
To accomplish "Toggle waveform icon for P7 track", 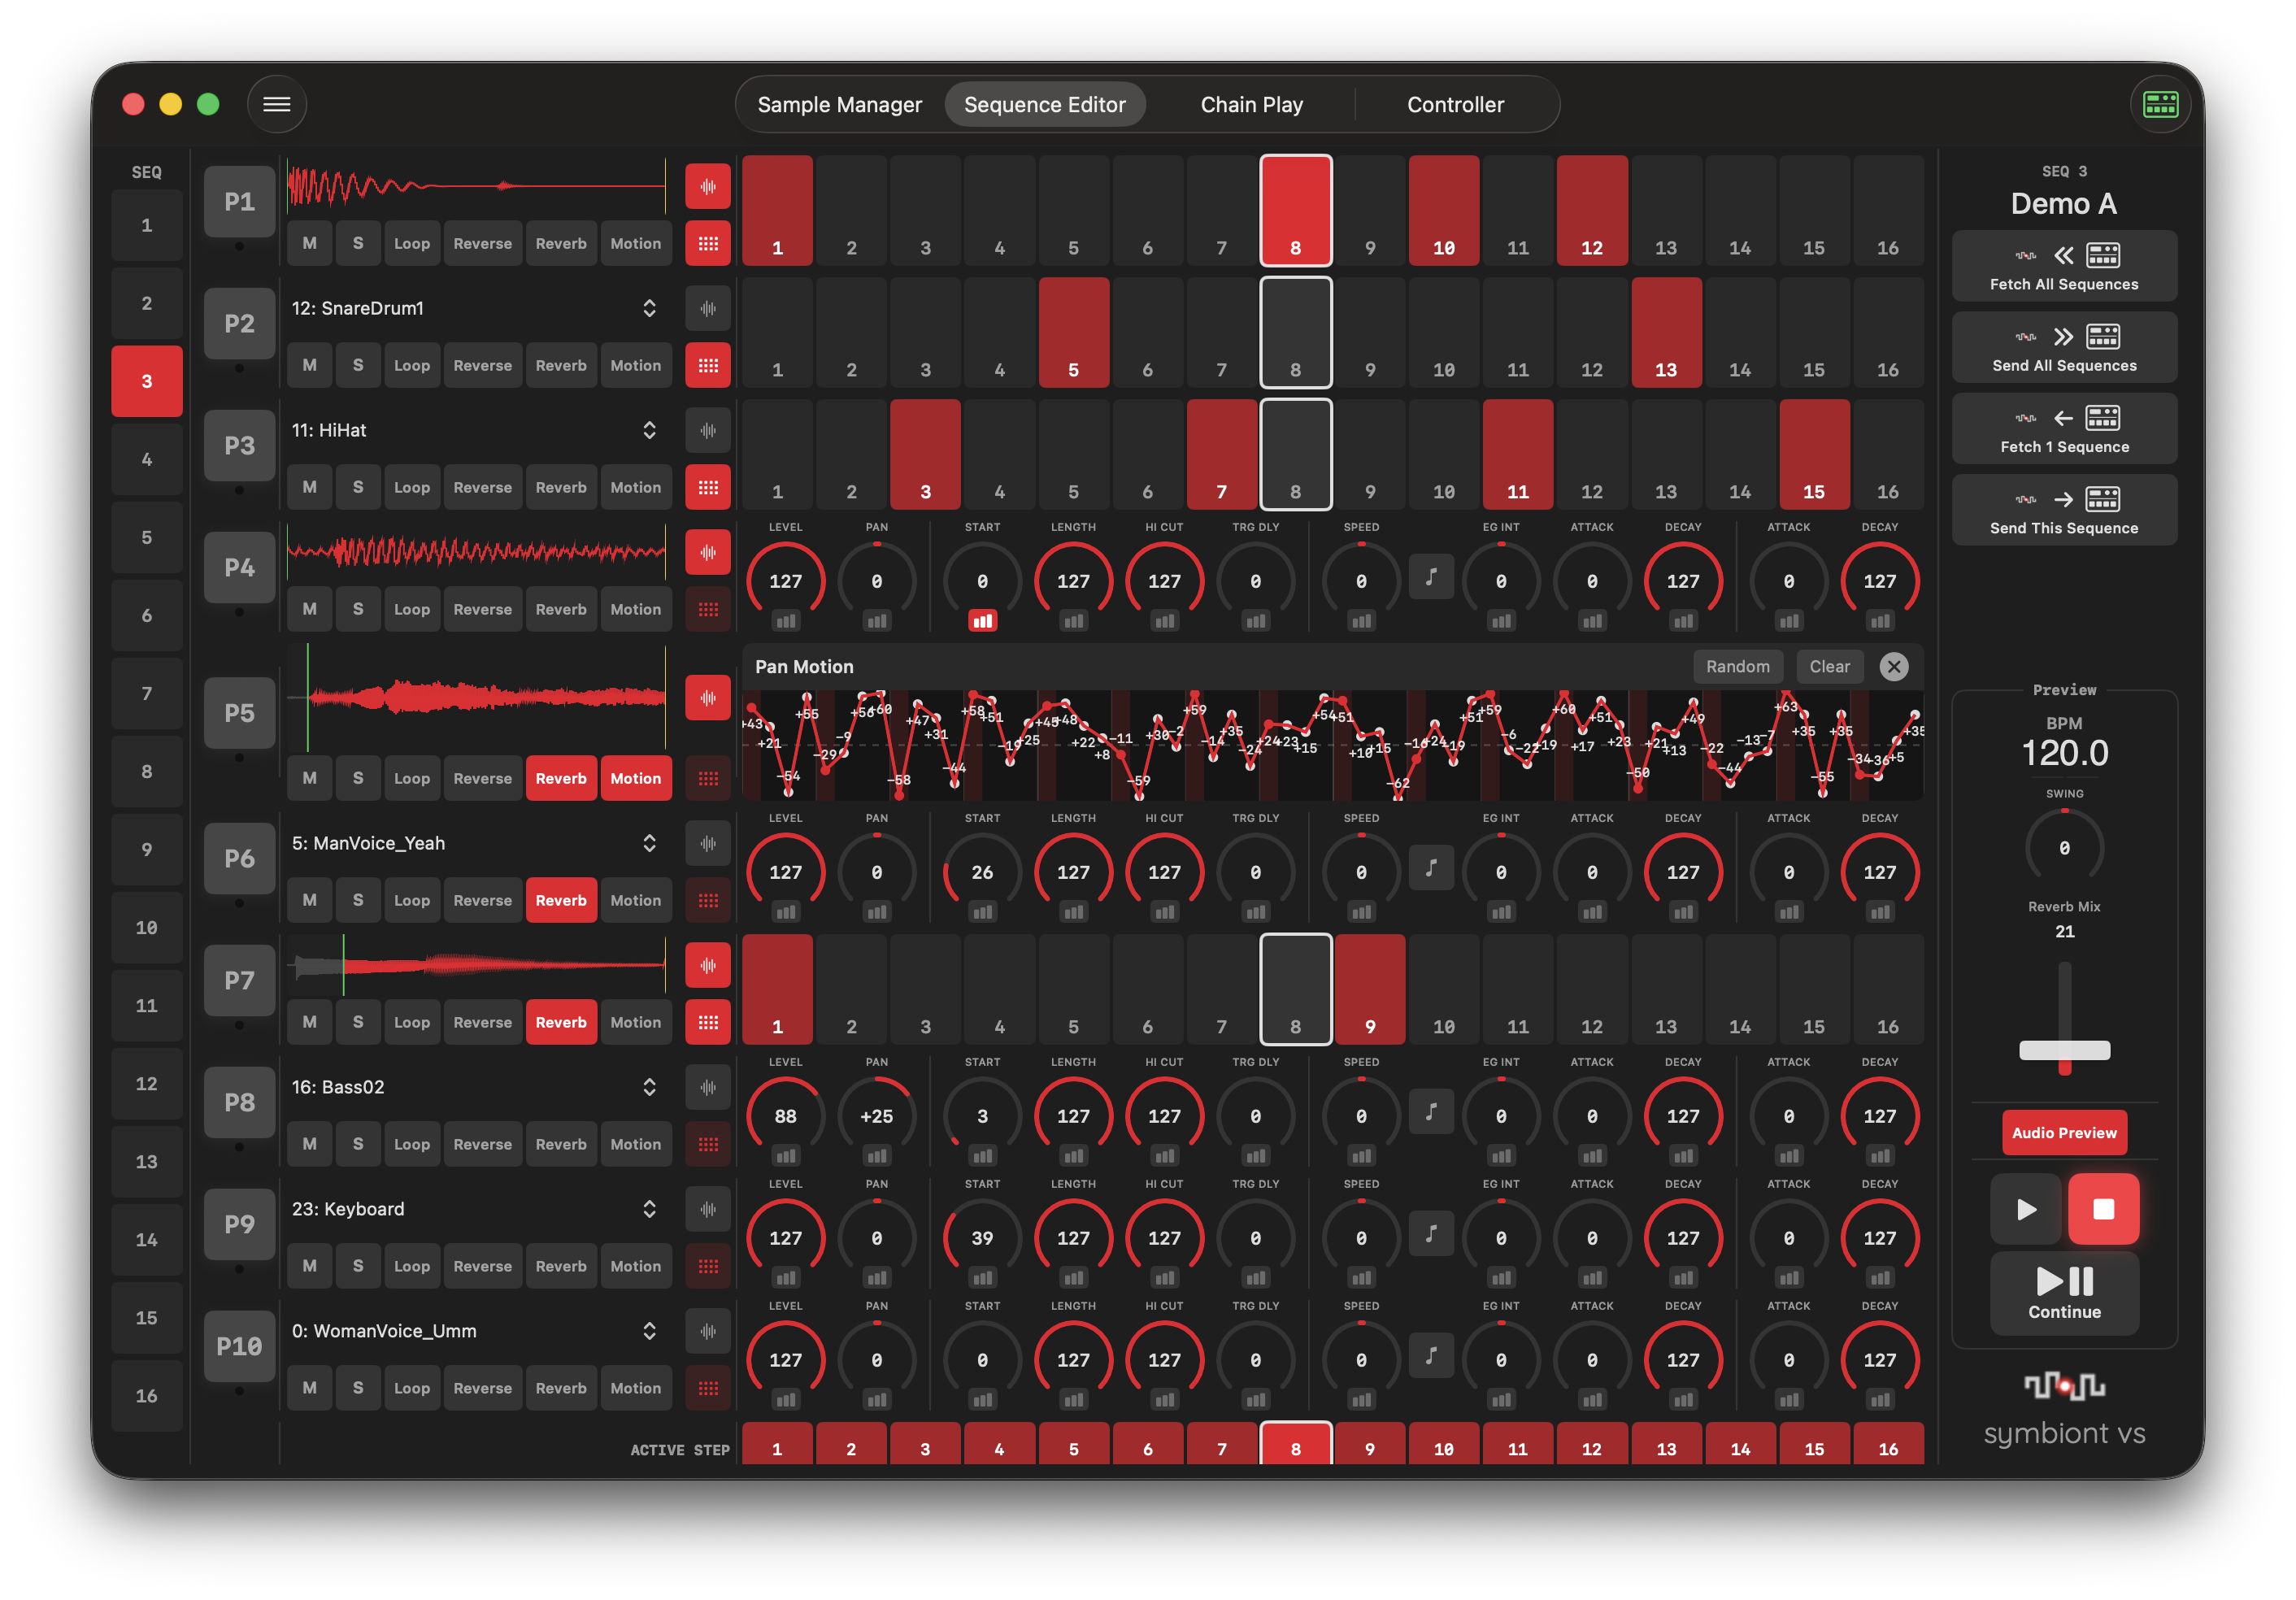I will click(707, 965).
